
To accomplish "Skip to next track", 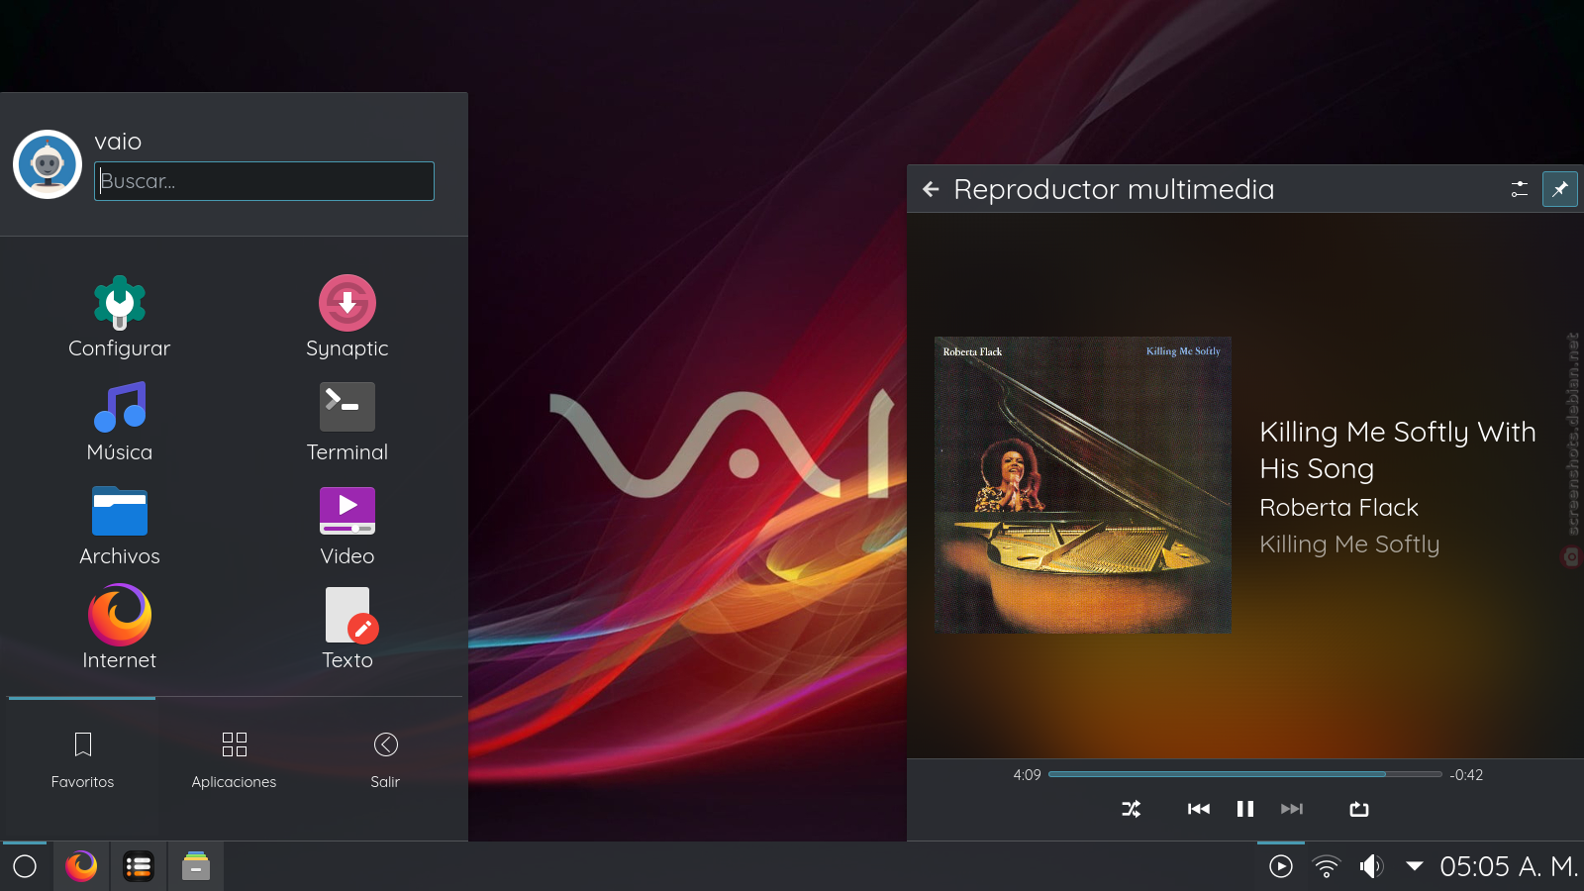I will [1292, 809].
